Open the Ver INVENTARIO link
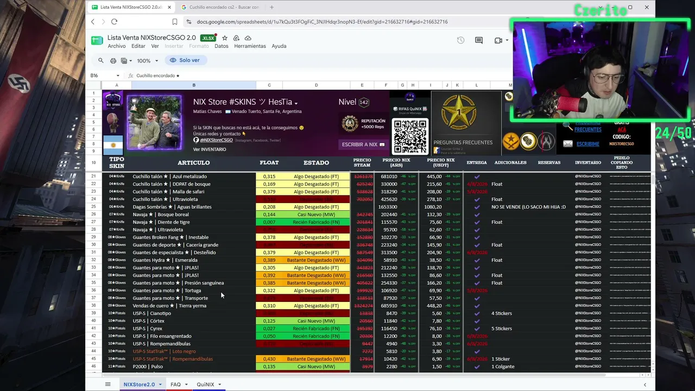This screenshot has height=391, width=695. (210, 149)
